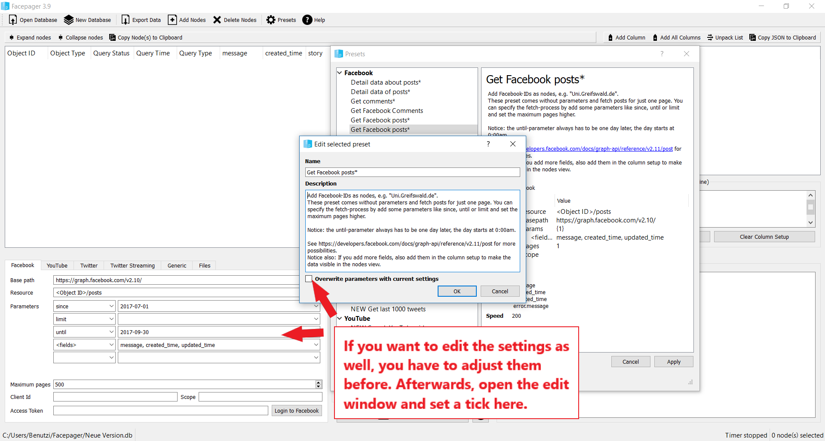This screenshot has height=441, width=825.
Task: Select 'Get Facebook Comments' preset
Action: (387, 111)
